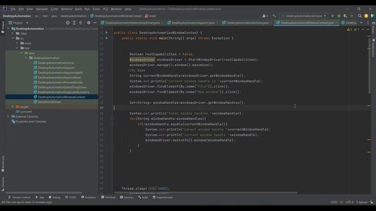Open Project view mode dropdown
The width and height of the screenshot is (376, 211).
pyautogui.click(x=18, y=23)
